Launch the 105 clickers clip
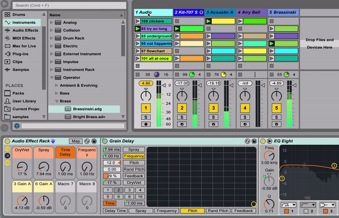339x218 pixels. tap(137, 21)
